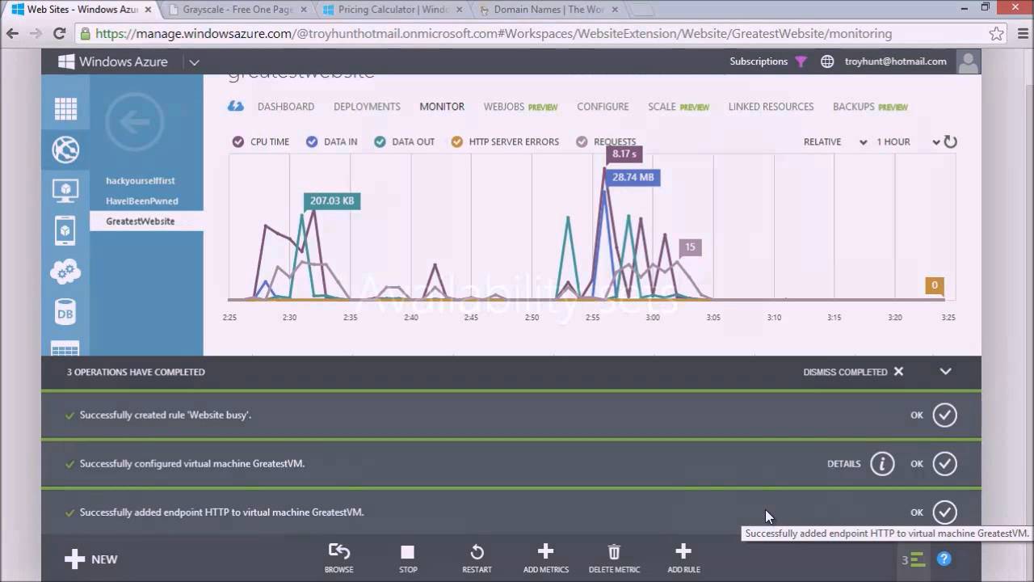Switch to the MONITOR tab
The height and width of the screenshot is (582, 1034).
442,107
